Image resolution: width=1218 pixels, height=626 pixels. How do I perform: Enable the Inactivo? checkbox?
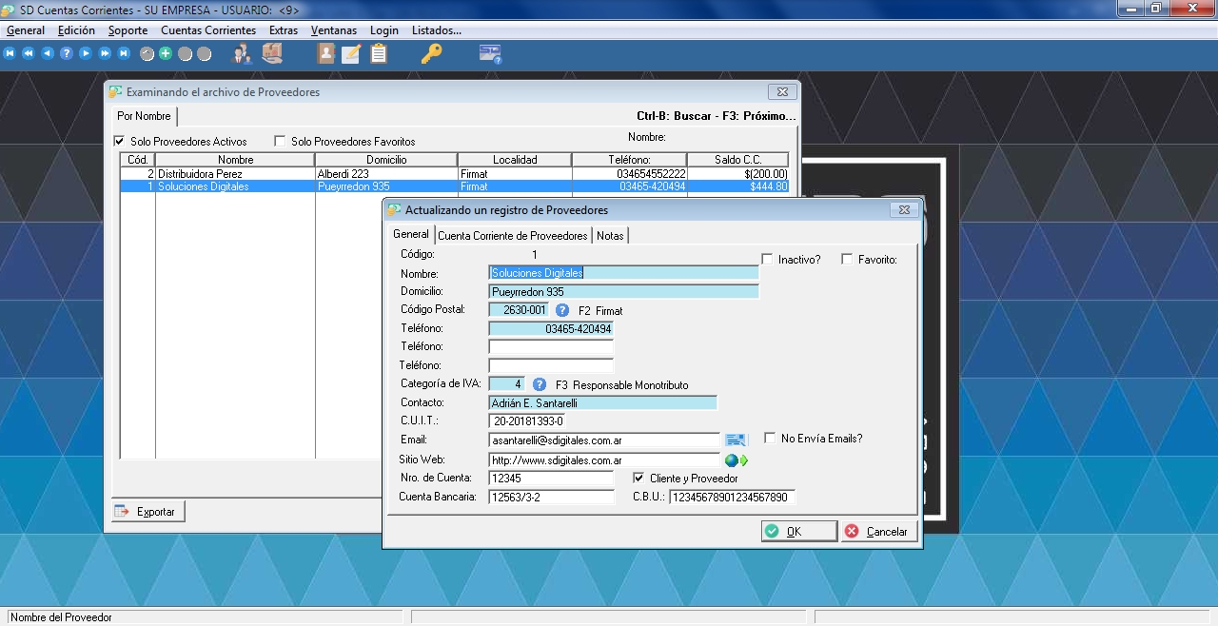(767, 260)
